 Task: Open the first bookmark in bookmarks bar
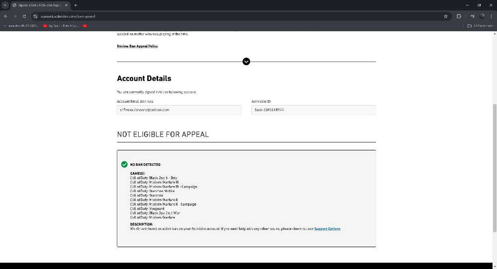click(x=21, y=26)
